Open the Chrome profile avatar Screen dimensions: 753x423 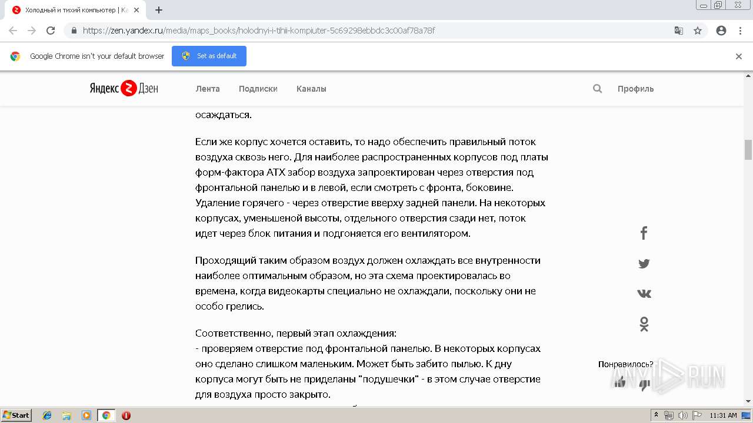coord(721,31)
